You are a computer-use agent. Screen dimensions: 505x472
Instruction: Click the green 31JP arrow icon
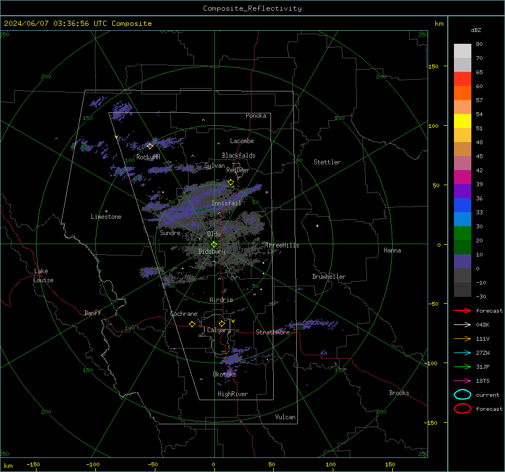(462, 366)
